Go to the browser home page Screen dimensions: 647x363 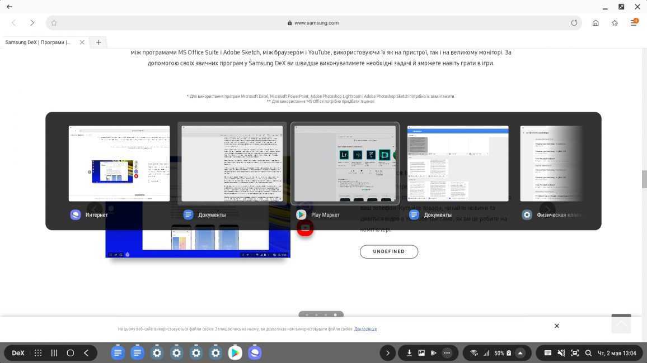(x=596, y=23)
